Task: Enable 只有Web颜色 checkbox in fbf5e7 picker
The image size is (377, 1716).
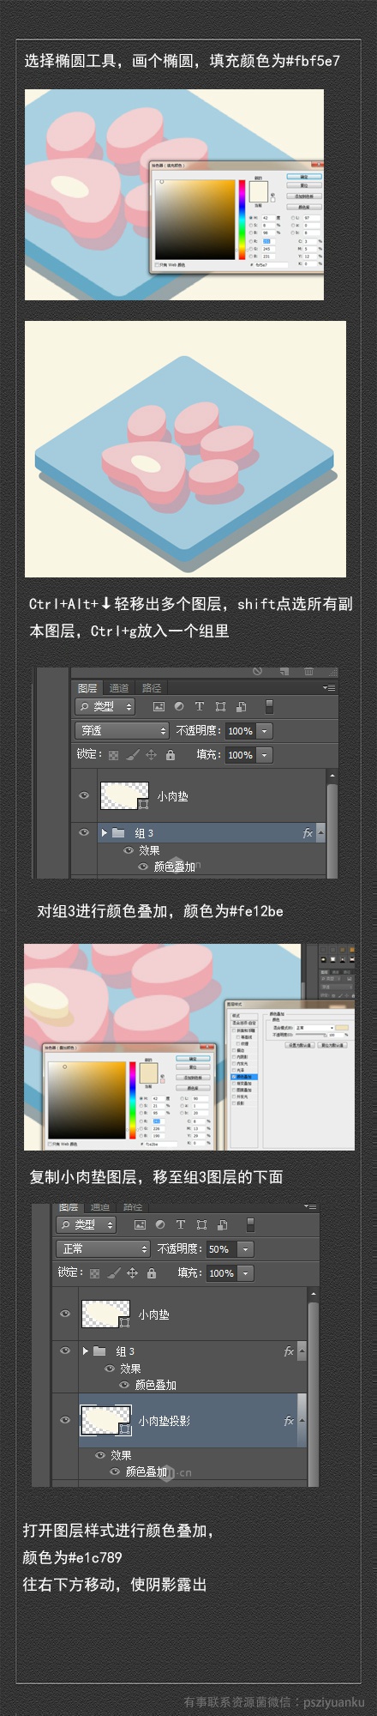Action: click(157, 265)
